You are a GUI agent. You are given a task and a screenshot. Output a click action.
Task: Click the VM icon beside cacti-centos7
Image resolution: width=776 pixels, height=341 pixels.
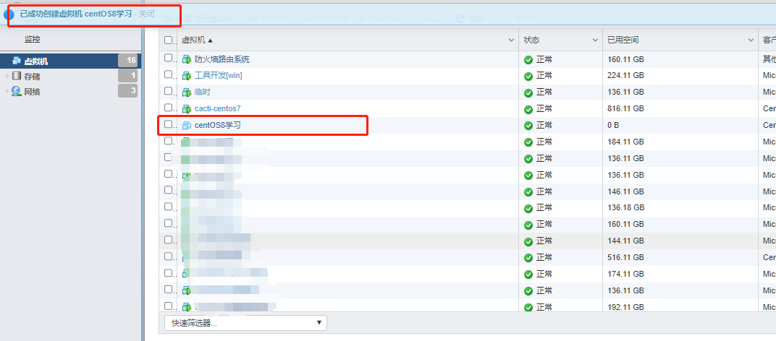click(187, 108)
